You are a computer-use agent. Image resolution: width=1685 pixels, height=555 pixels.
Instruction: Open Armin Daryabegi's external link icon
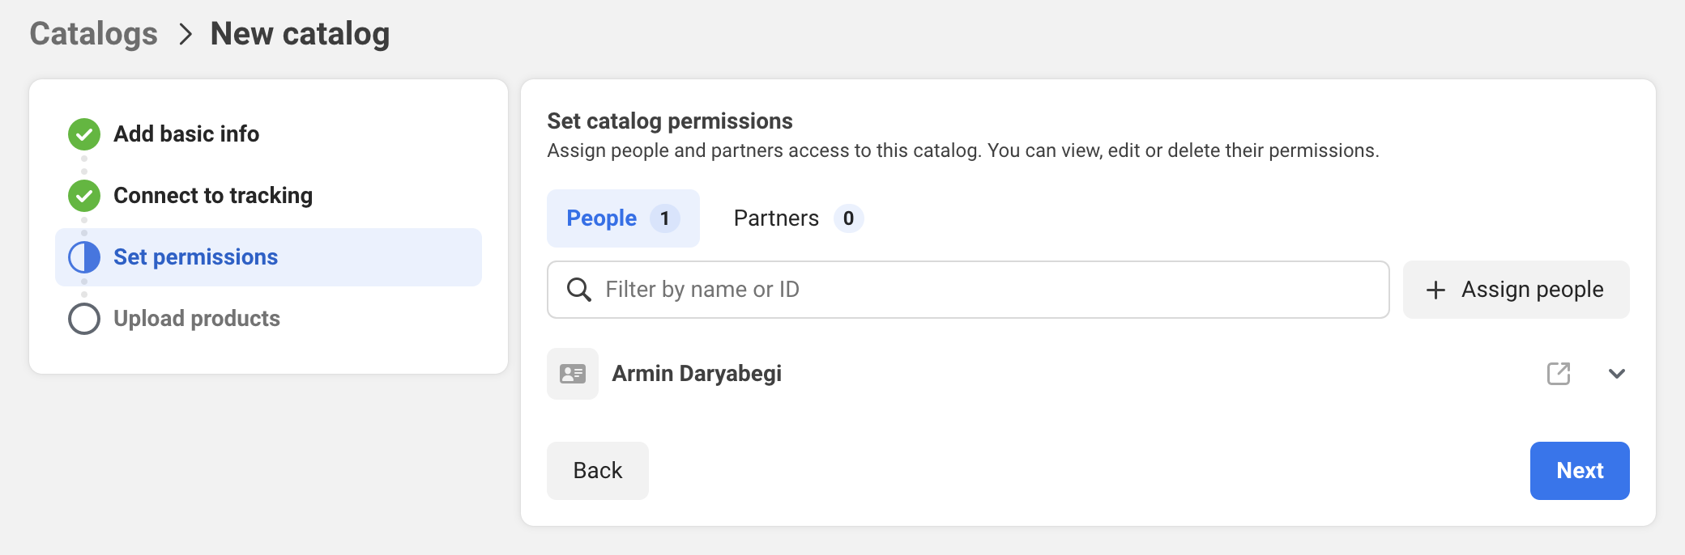1558,374
